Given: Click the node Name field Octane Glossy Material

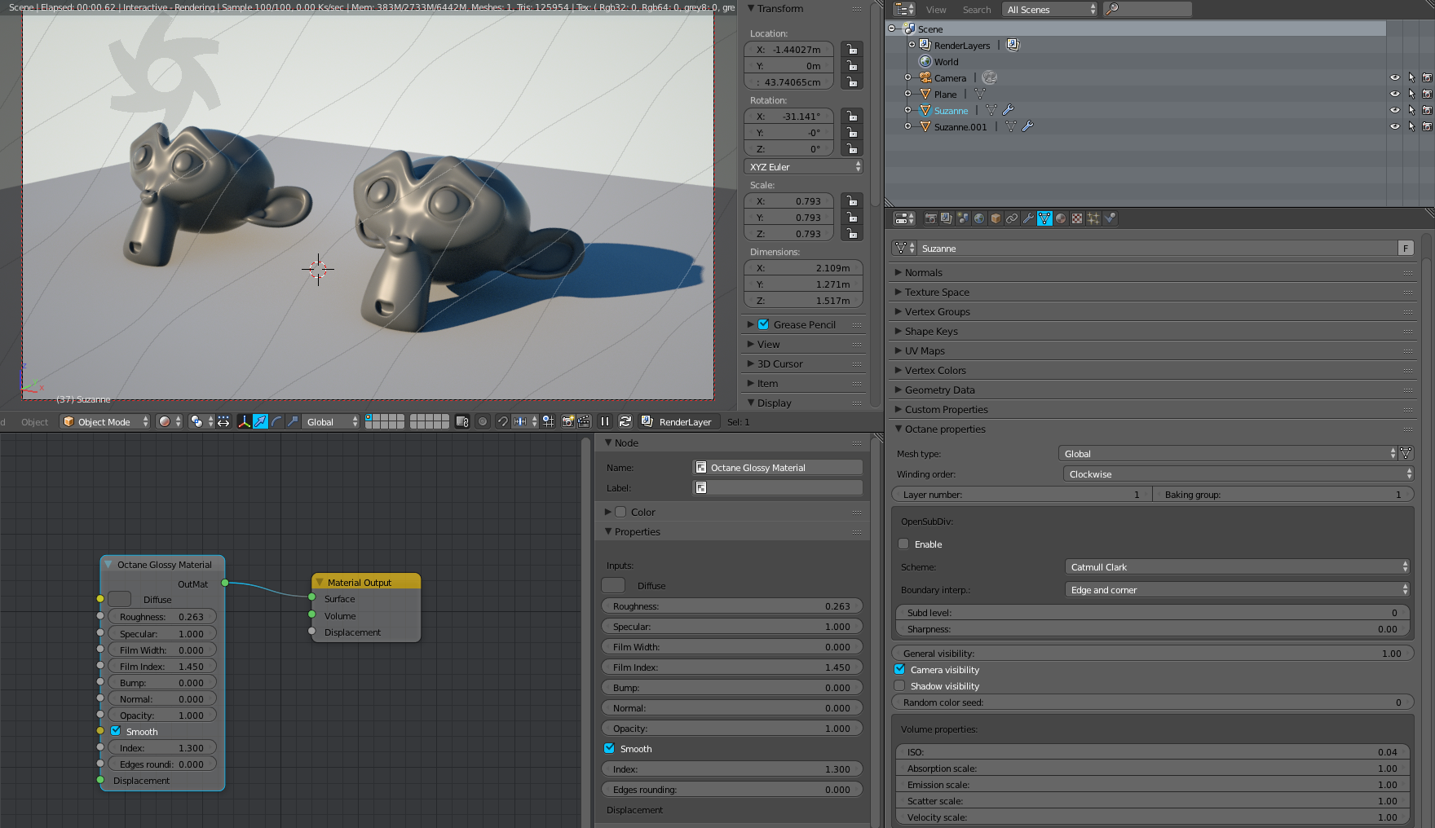Looking at the screenshot, I should 778,467.
